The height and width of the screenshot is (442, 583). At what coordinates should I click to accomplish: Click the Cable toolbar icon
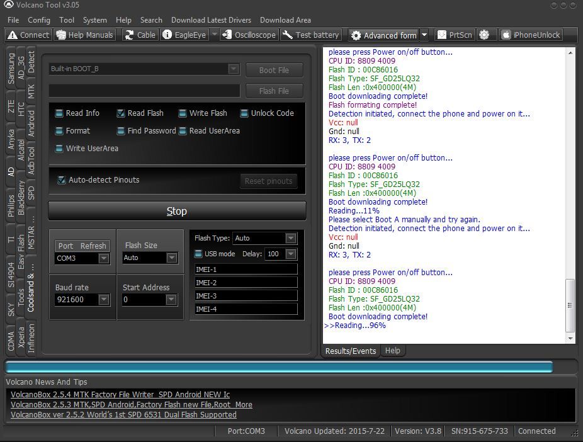140,35
